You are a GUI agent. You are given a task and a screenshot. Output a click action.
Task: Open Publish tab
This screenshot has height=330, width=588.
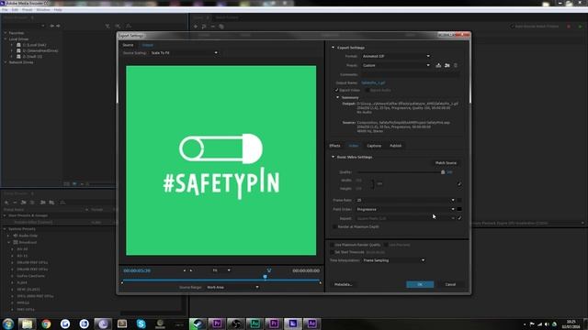point(396,146)
